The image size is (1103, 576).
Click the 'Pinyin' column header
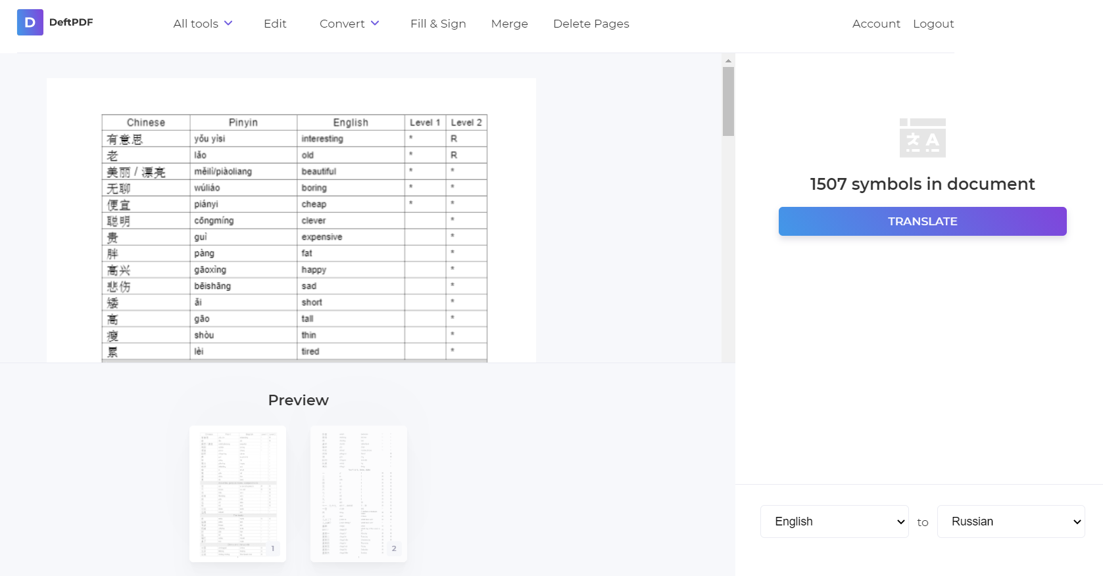pos(243,122)
